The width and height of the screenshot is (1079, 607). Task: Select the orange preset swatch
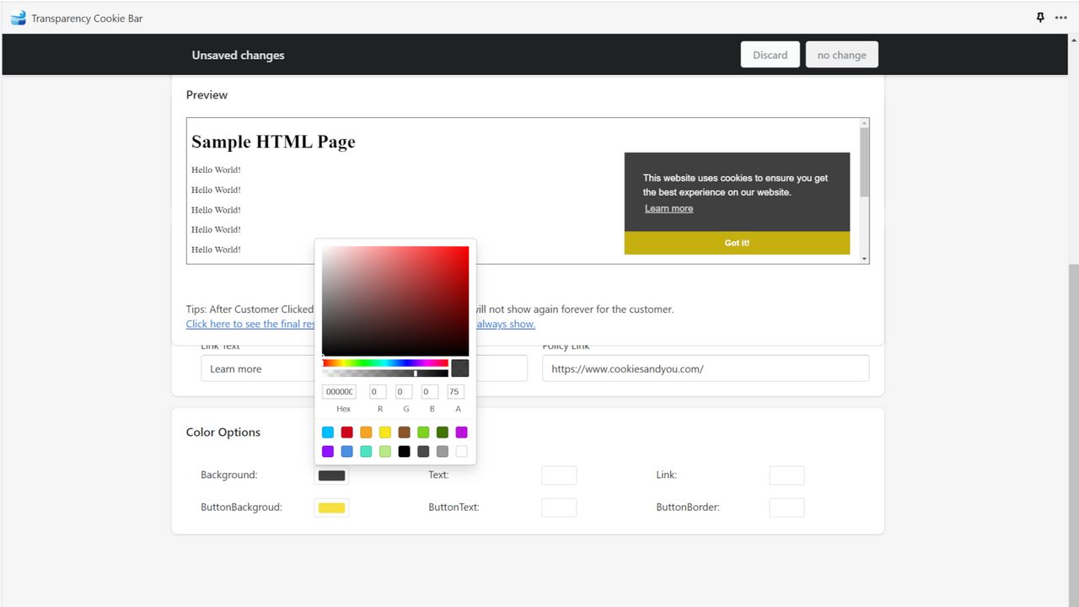point(366,432)
